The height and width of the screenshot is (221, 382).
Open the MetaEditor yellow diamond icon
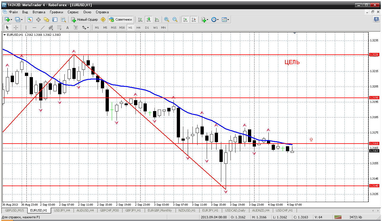pos(103,19)
